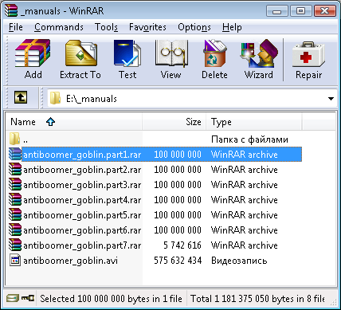Minimize the WinRAR window
Image resolution: width=341 pixels, height=310 pixels.
[277, 10]
